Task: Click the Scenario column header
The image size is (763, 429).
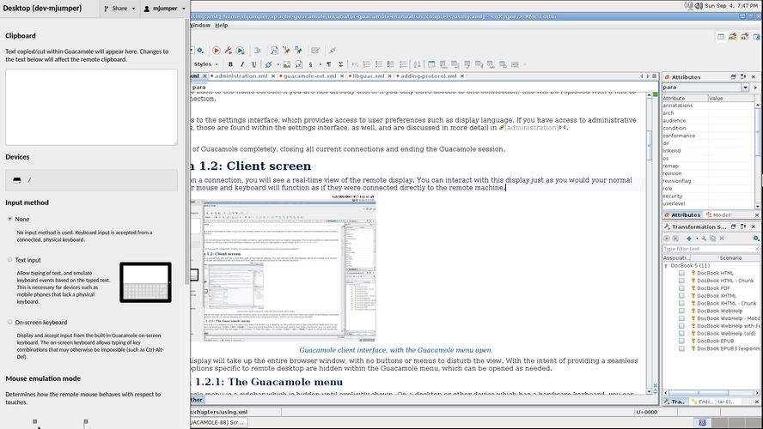Action: tap(730, 258)
